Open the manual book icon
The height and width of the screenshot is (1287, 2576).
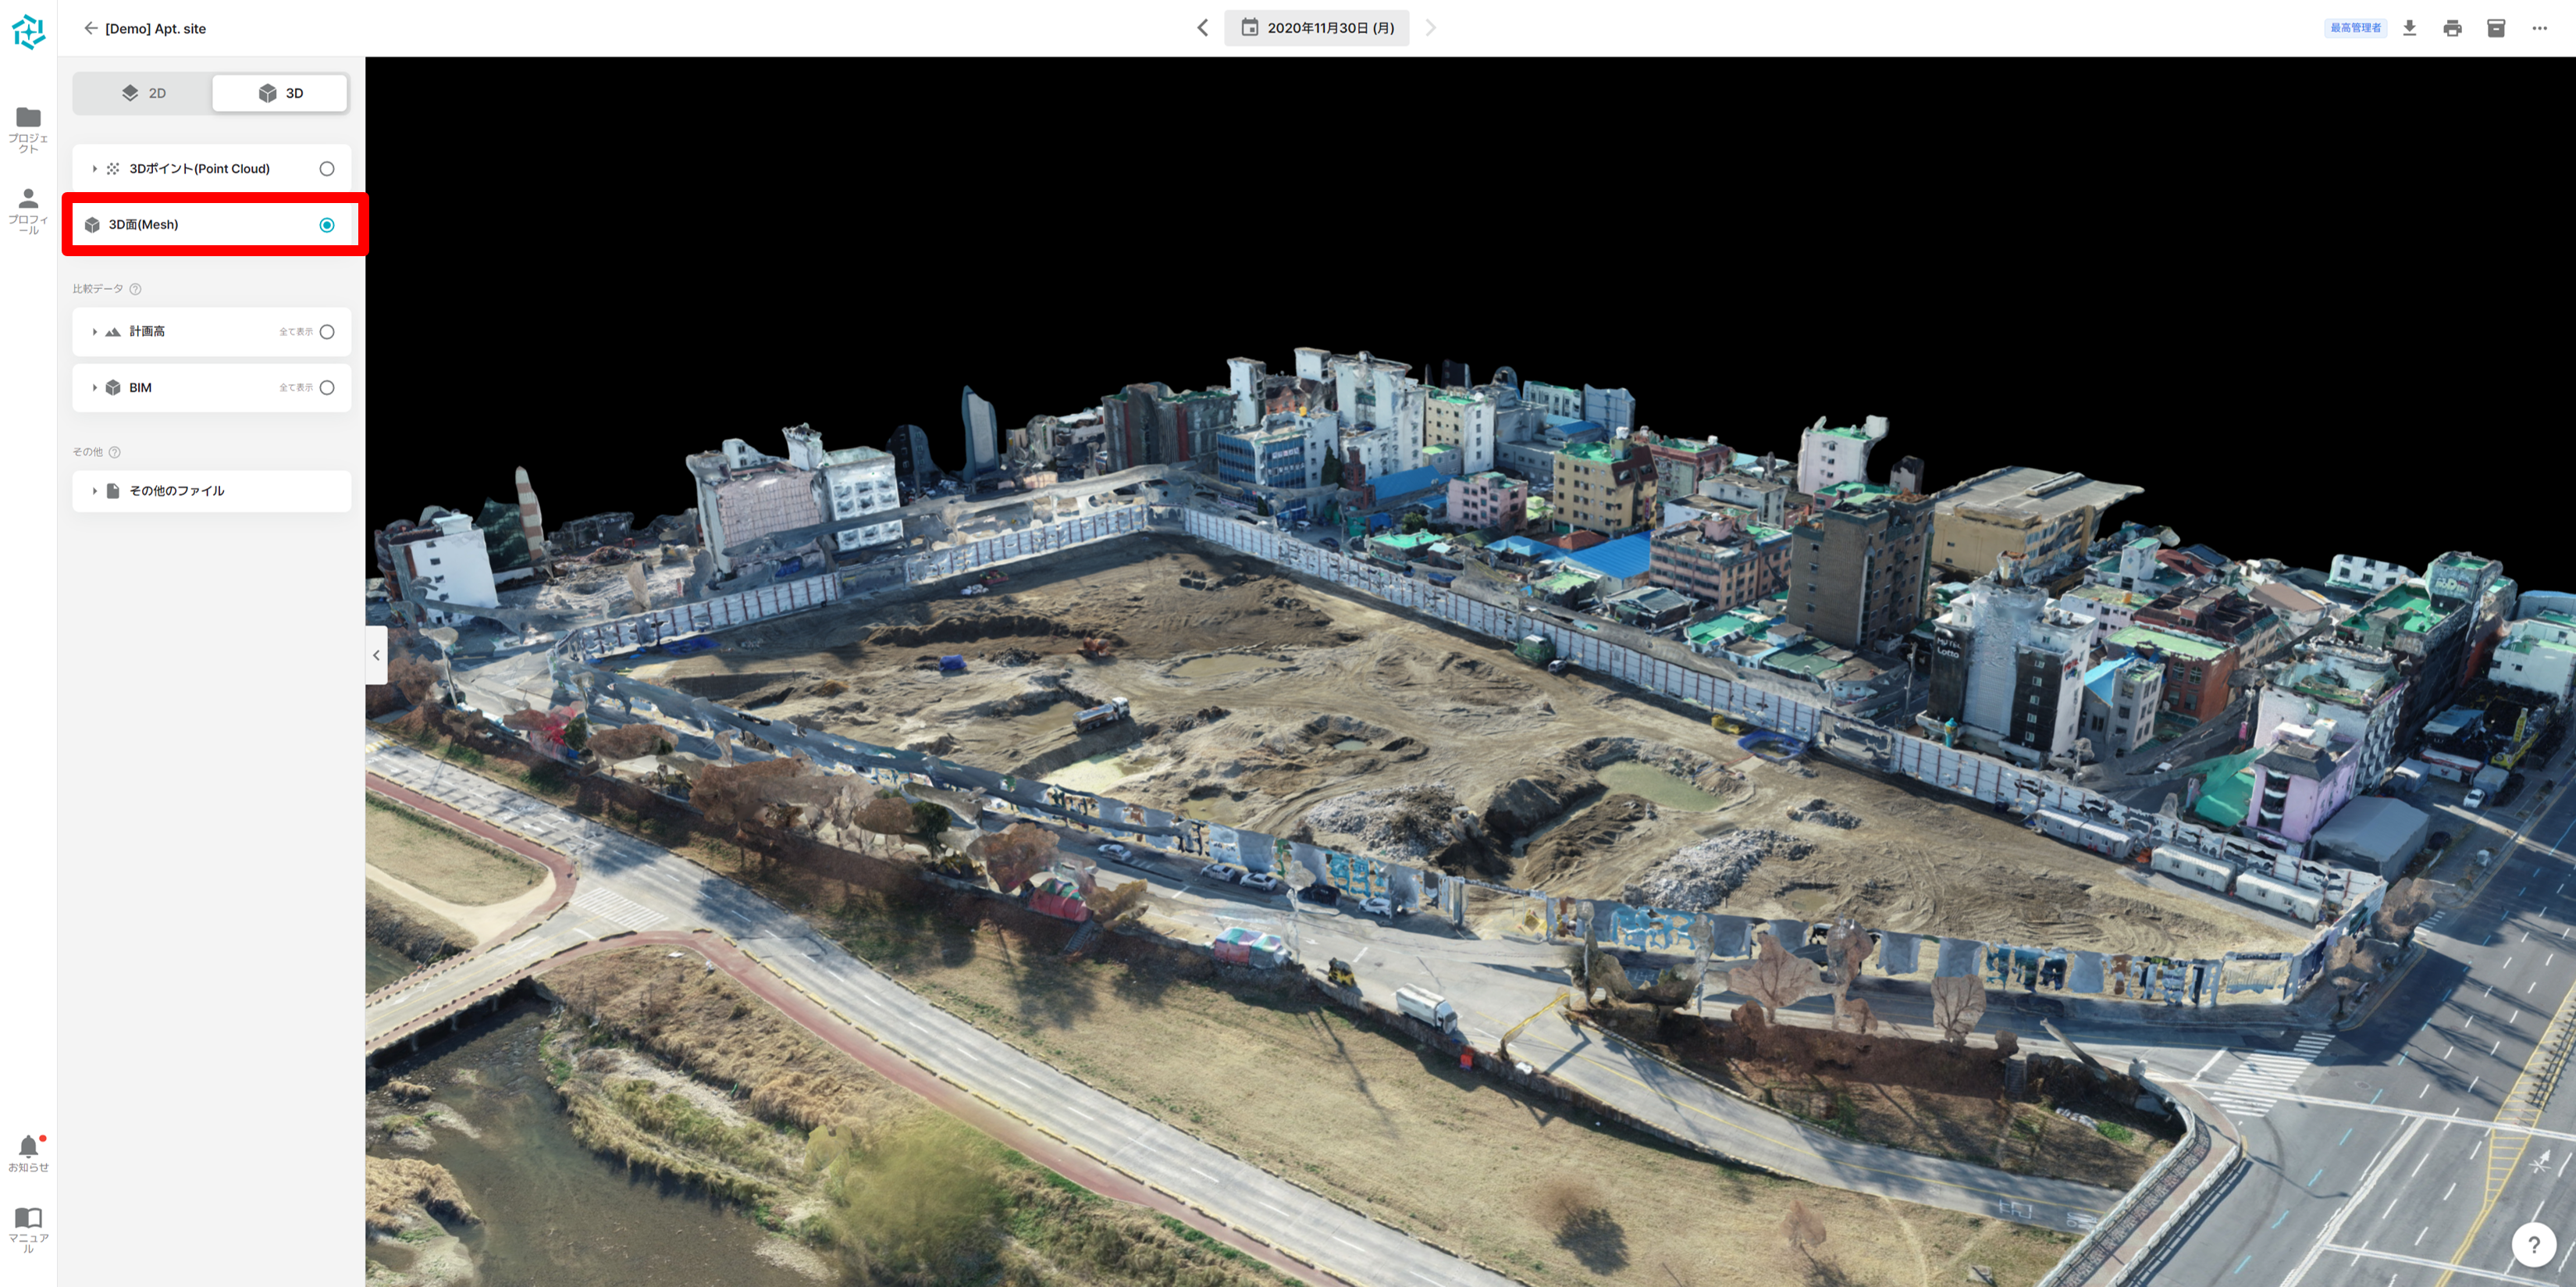[x=28, y=1218]
